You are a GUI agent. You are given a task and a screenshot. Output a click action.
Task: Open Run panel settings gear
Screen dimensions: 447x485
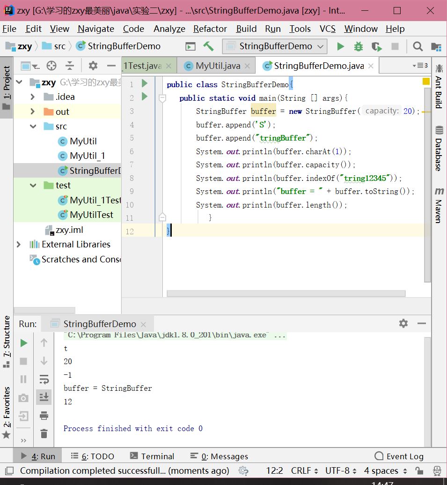click(x=403, y=323)
